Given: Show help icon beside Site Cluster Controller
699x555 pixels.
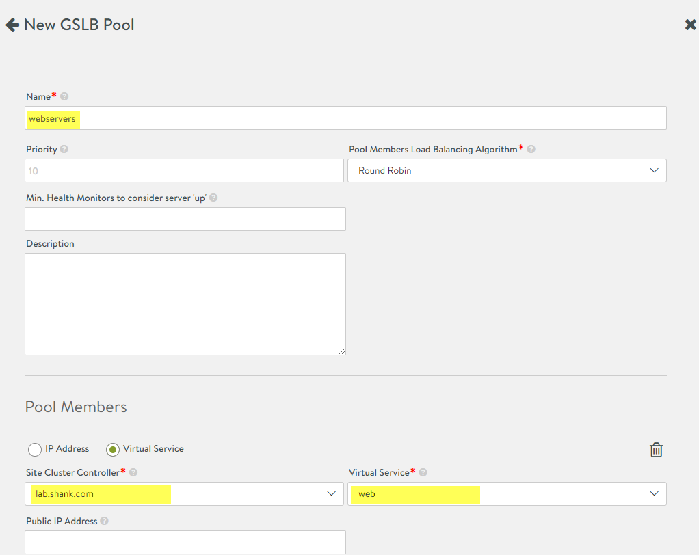Looking at the screenshot, I should coord(133,472).
